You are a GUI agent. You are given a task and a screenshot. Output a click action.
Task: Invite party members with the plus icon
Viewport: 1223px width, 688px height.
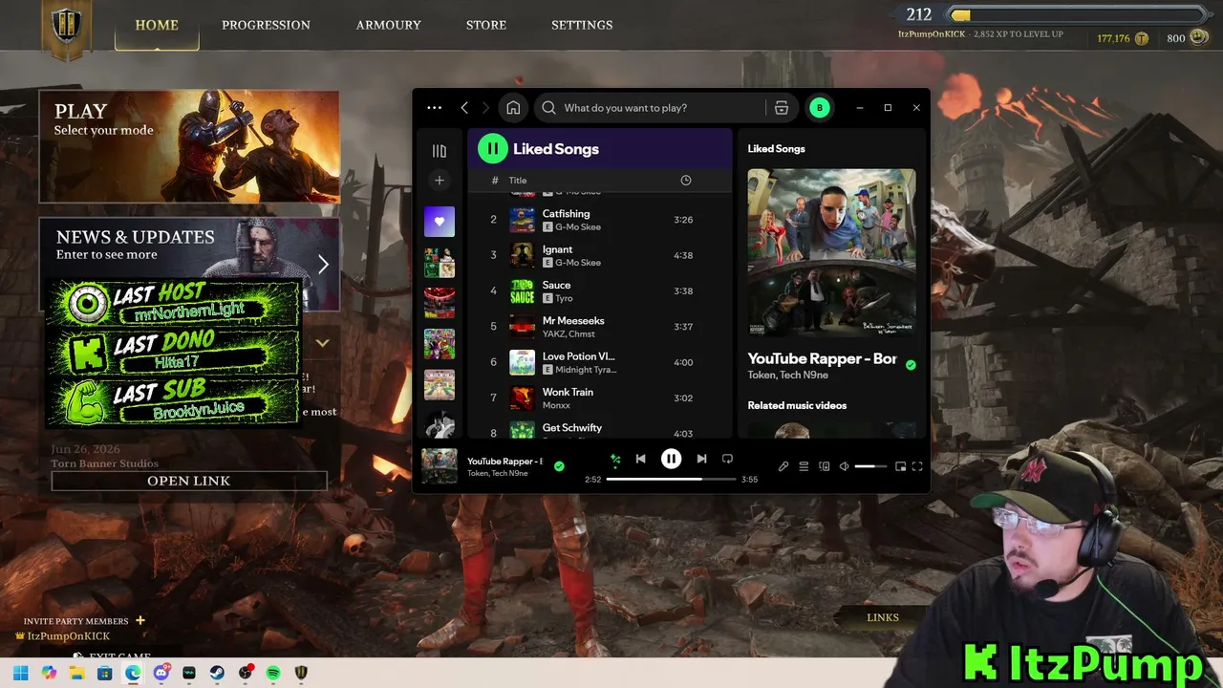140,621
